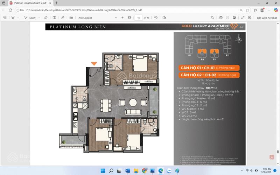Activate the Draw tool
Viewport: 280px width, 175px height.
(30, 18)
